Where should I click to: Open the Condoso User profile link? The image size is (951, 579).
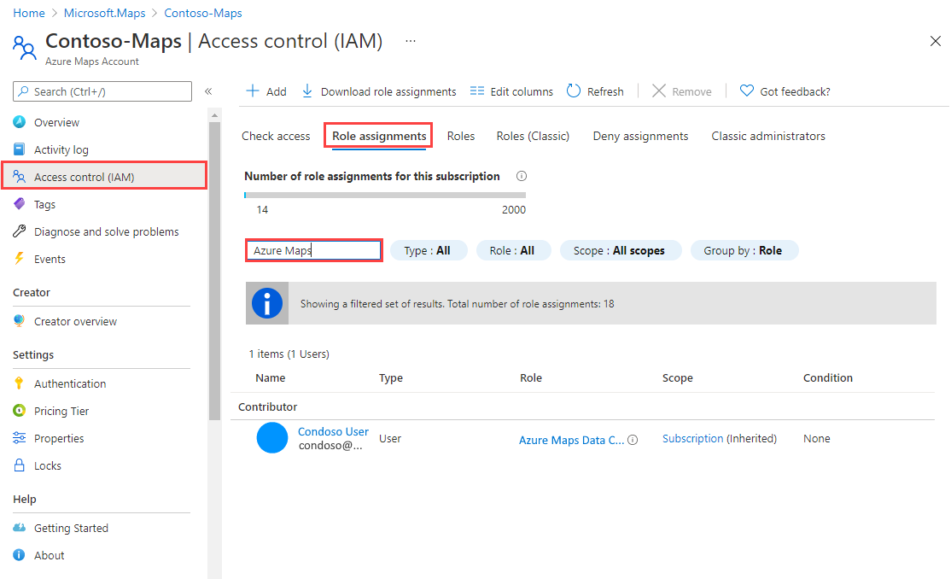click(x=333, y=431)
